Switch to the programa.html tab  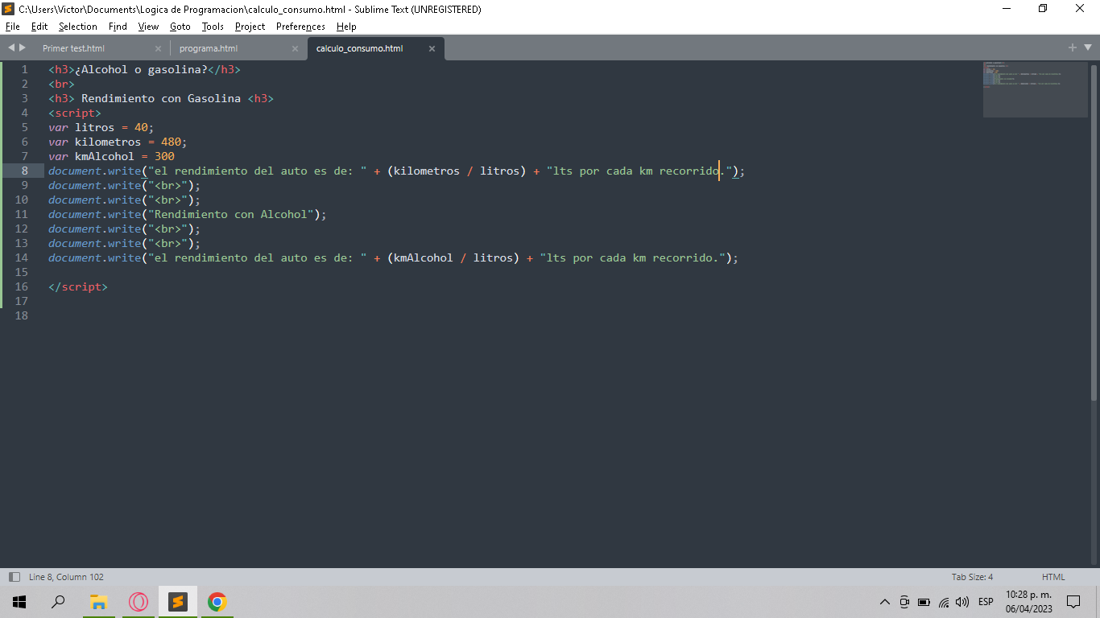209,48
